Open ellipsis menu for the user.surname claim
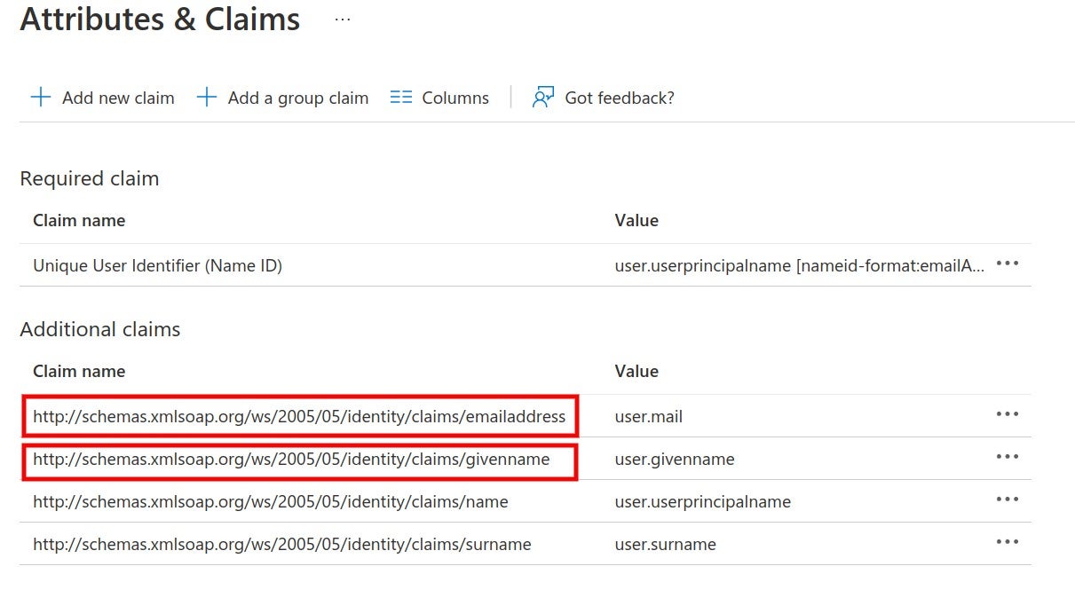This screenshot has width=1075, height=590. tap(1007, 543)
